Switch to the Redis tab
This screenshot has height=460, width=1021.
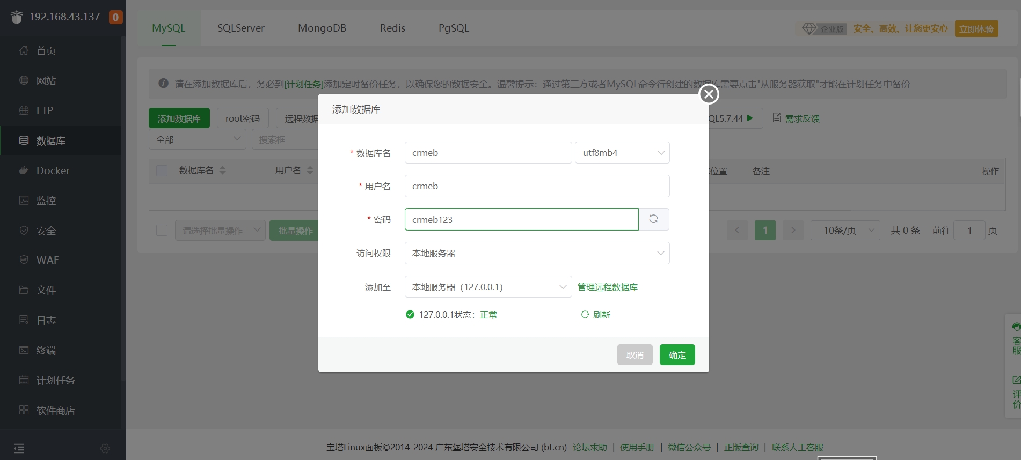392,28
